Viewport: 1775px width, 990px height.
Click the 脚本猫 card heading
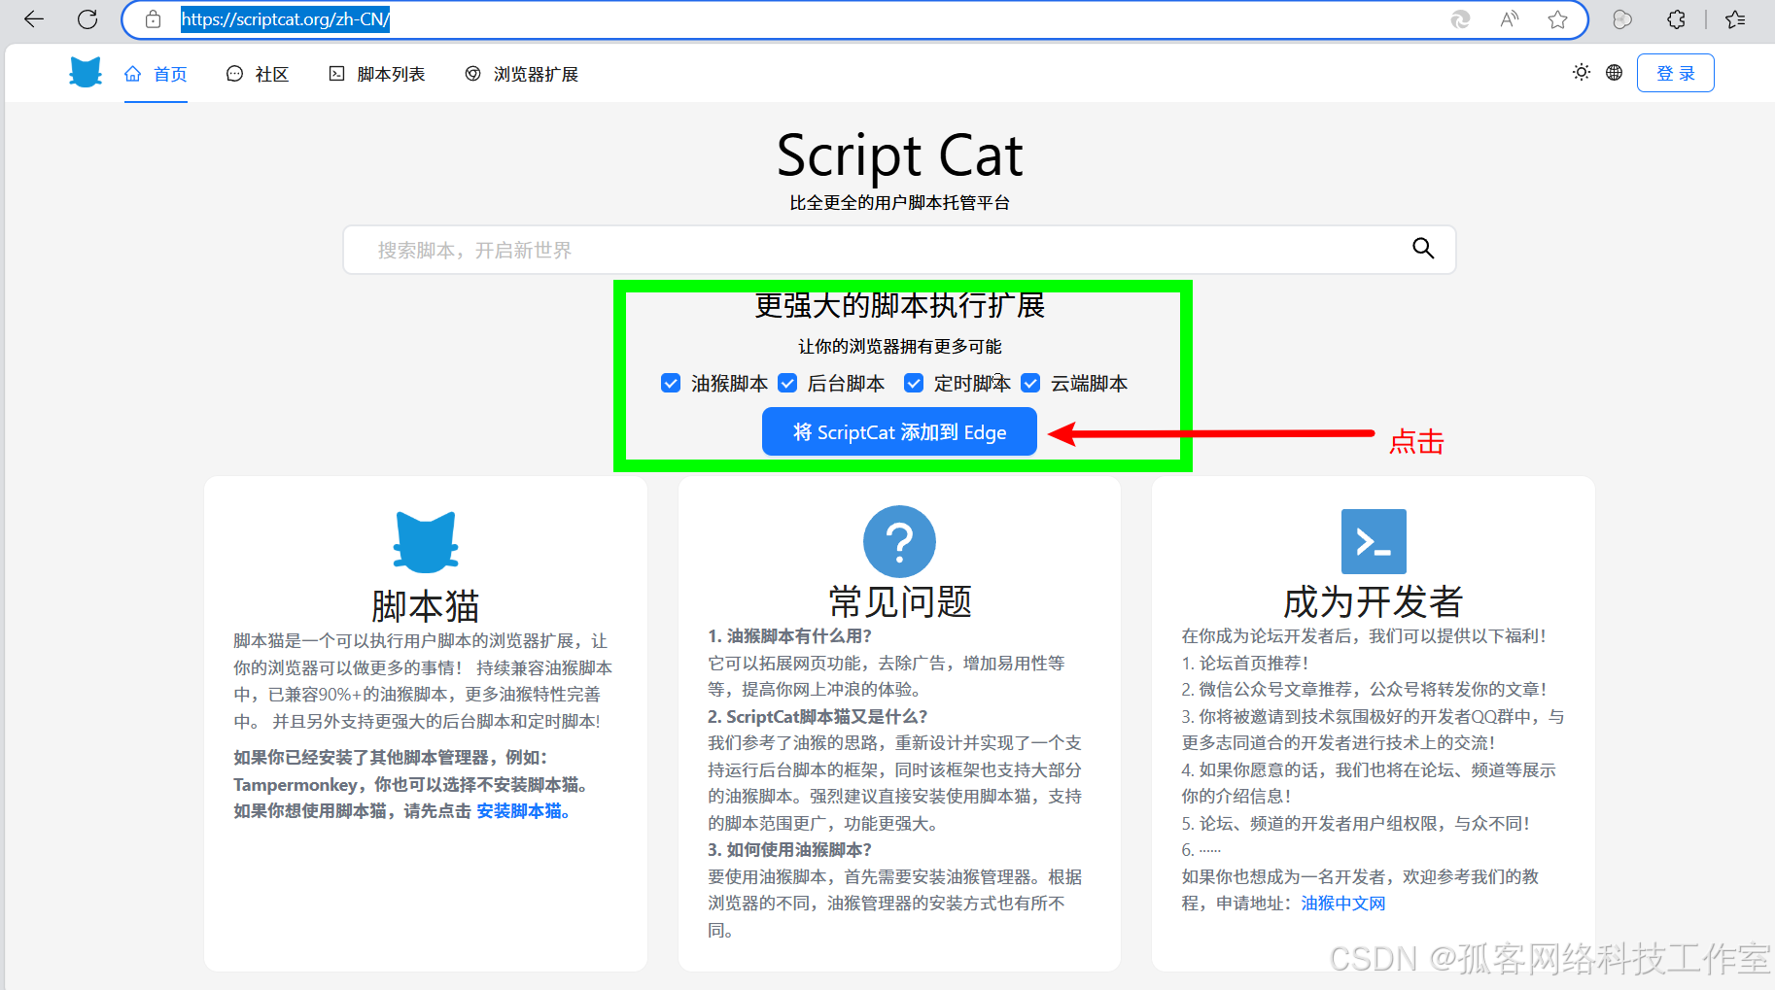[x=426, y=606]
